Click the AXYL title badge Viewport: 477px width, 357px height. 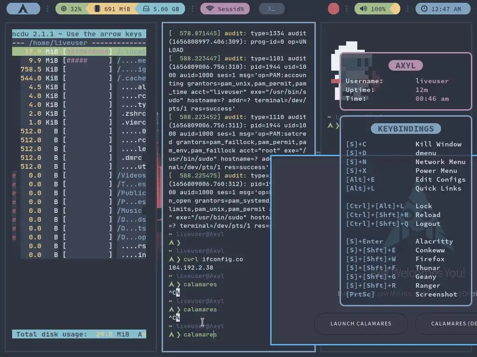point(406,65)
